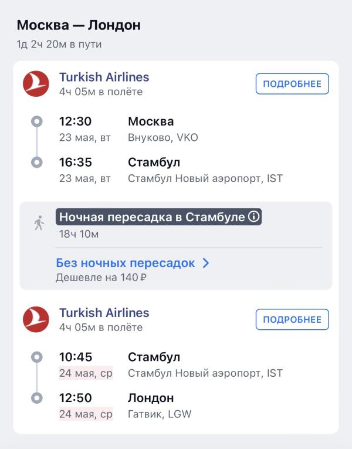
Task: Click the first Turkish Airlines logo icon
Action: click(36, 83)
